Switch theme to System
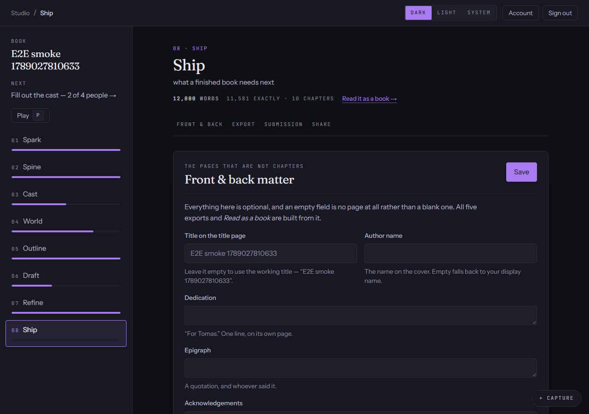 (x=479, y=13)
